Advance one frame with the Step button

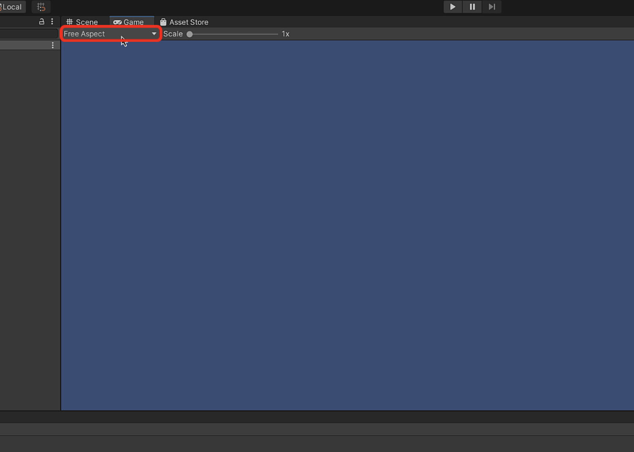pyautogui.click(x=492, y=7)
